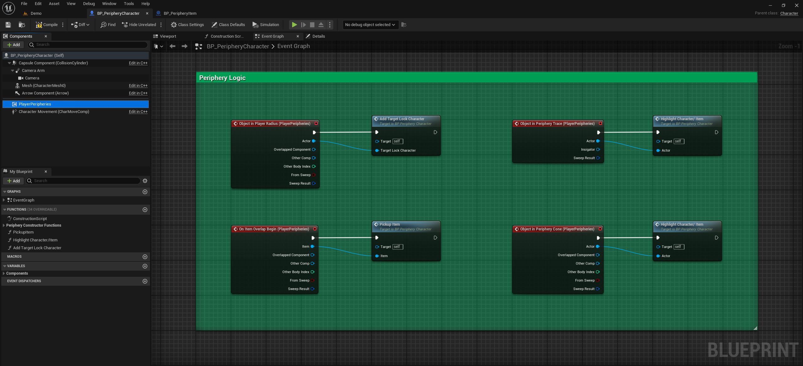Viewport: 803px width, 366px height.
Task: Select the Periphery Logic comment box title
Action: (222, 78)
